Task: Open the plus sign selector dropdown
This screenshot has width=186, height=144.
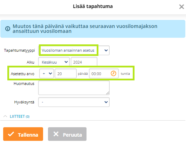Action: pyautogui.click(x=47, y=73)
